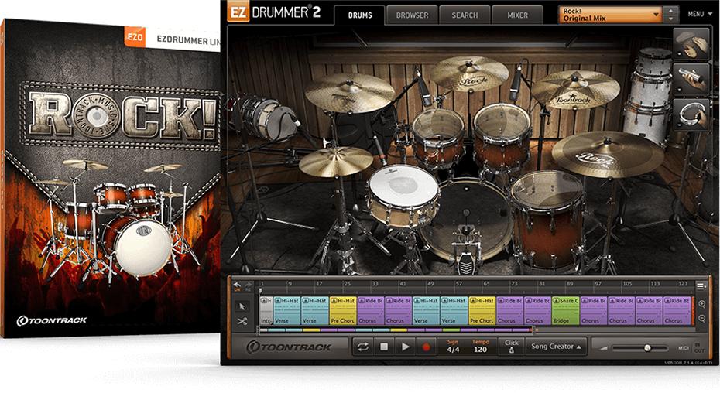Click the EZdrummer 2 logo

274,12
